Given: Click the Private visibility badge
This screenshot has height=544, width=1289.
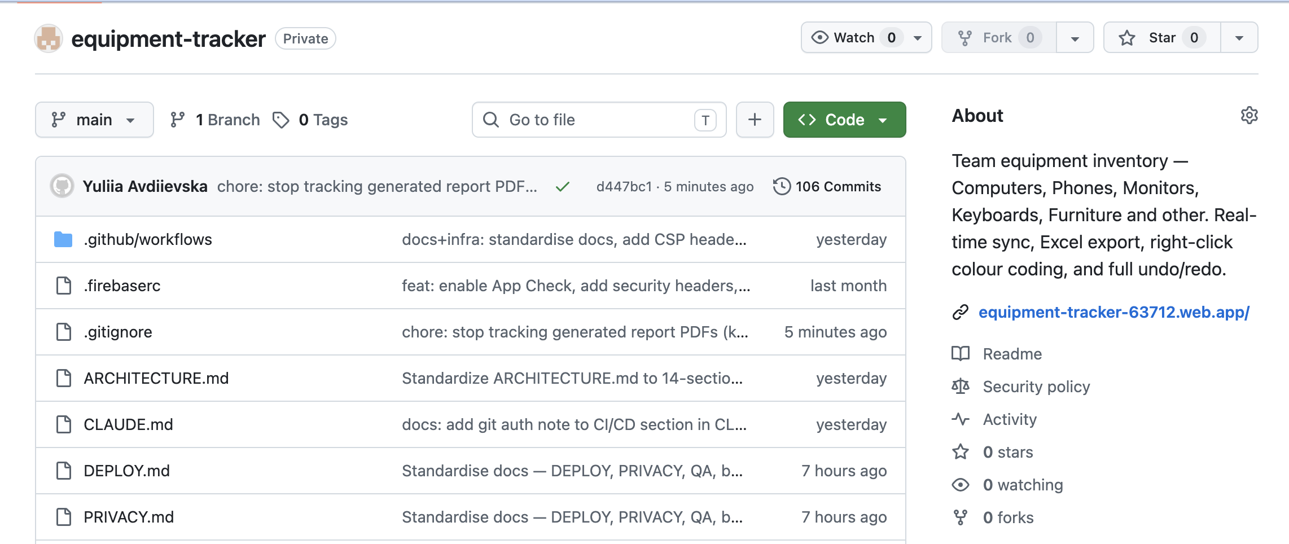Looking at the screenshot, I should point(305,38).
